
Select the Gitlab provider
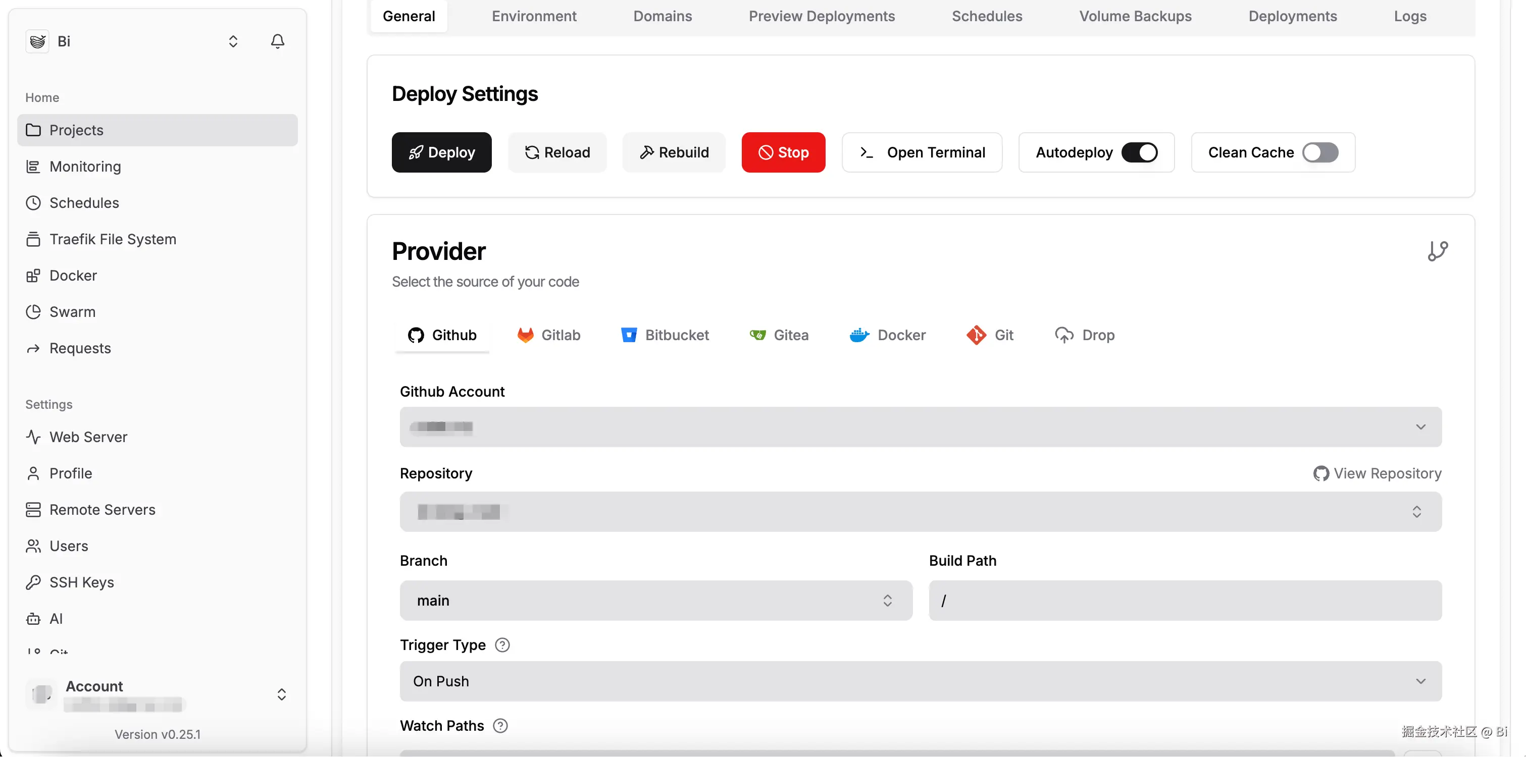(x=548, y=335)
